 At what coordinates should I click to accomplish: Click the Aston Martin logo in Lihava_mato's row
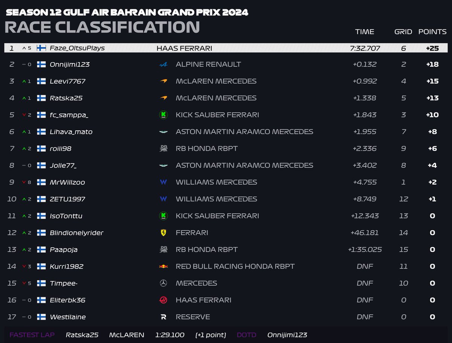tap(163, 132)
